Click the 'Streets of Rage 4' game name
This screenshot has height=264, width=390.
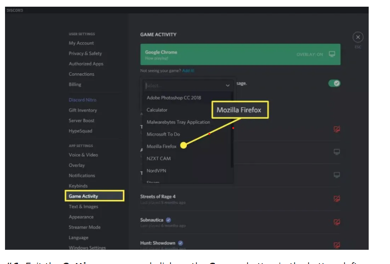pos(158,197)
